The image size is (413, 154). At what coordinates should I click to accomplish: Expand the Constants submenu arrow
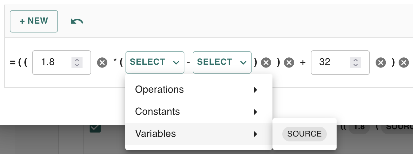pos(255,112)
